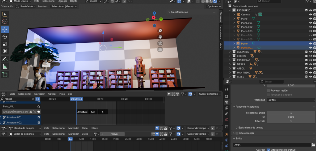Screen dimensions: 316x151
Task: Expand the Estiramiento de tiempo section
Action: 236,127
